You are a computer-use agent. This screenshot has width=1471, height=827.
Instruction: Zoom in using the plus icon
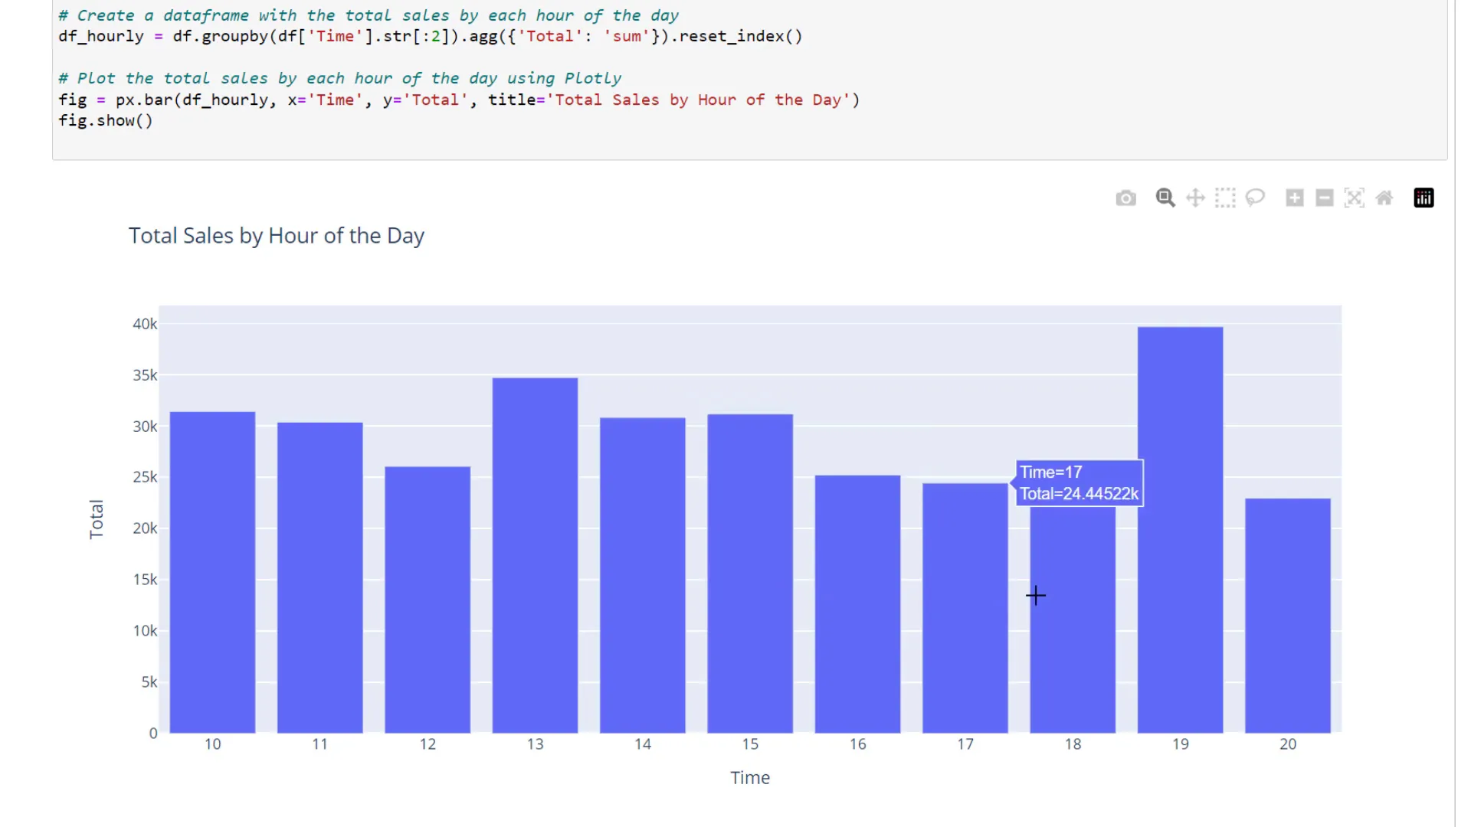pos(1294,198)
